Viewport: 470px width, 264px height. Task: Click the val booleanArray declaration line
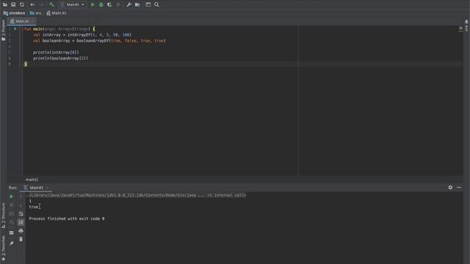(x=99, y=41)
